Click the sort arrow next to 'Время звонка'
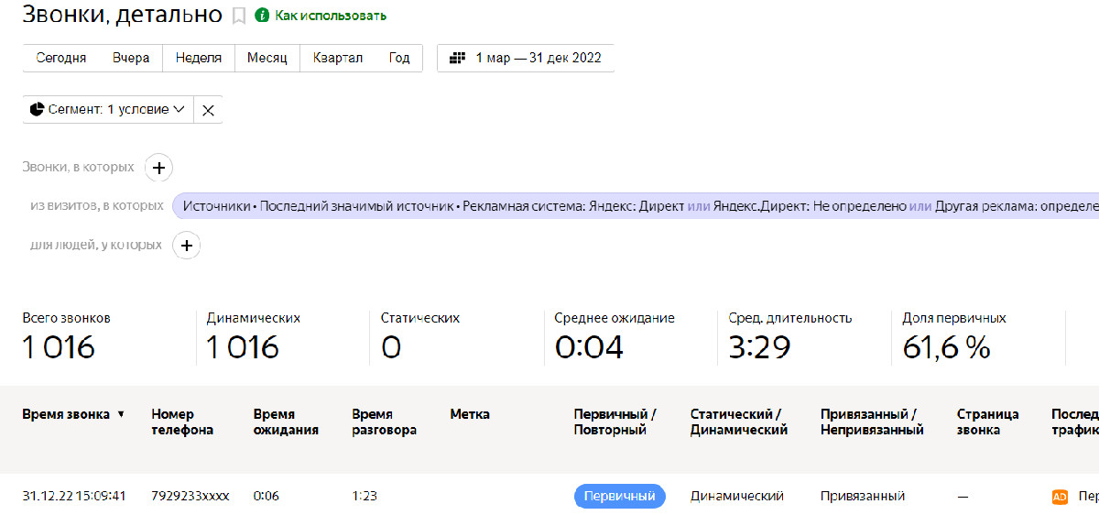Screen dimensions: 1099x515 click(121, 415)
